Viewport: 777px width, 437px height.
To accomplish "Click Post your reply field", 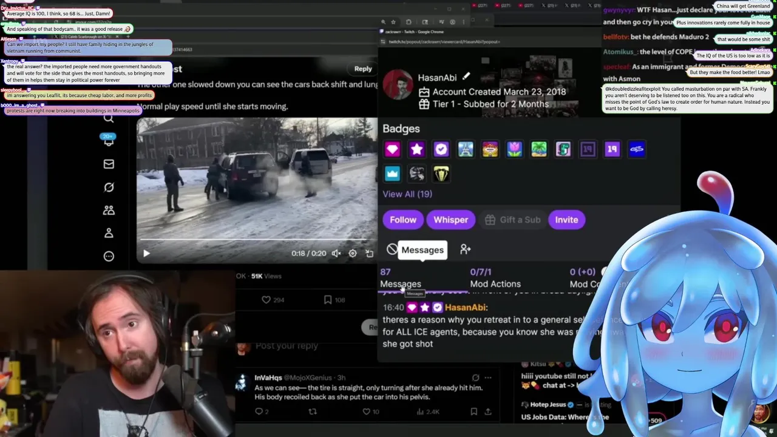I will (x=287, y=346).
